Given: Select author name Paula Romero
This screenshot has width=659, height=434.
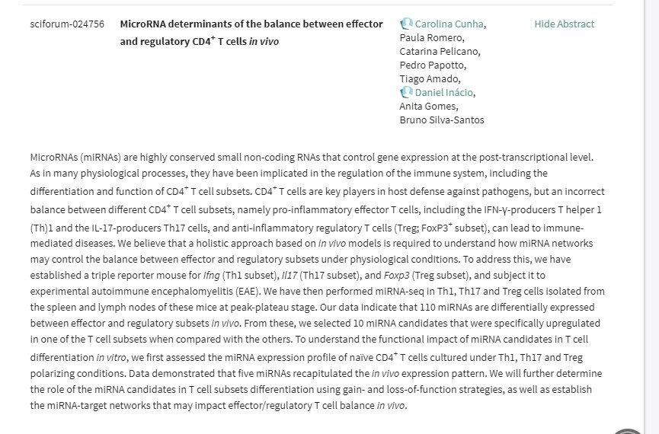Looking at the screenshot, I should click(x=431, y=37).
